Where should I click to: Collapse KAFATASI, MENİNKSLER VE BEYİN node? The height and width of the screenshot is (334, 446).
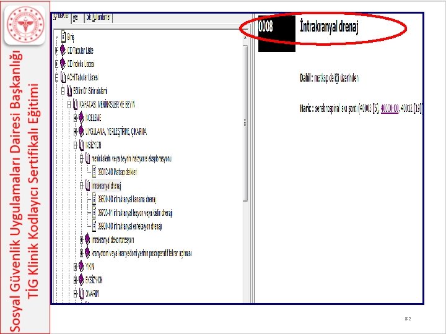tap(69, 105)
